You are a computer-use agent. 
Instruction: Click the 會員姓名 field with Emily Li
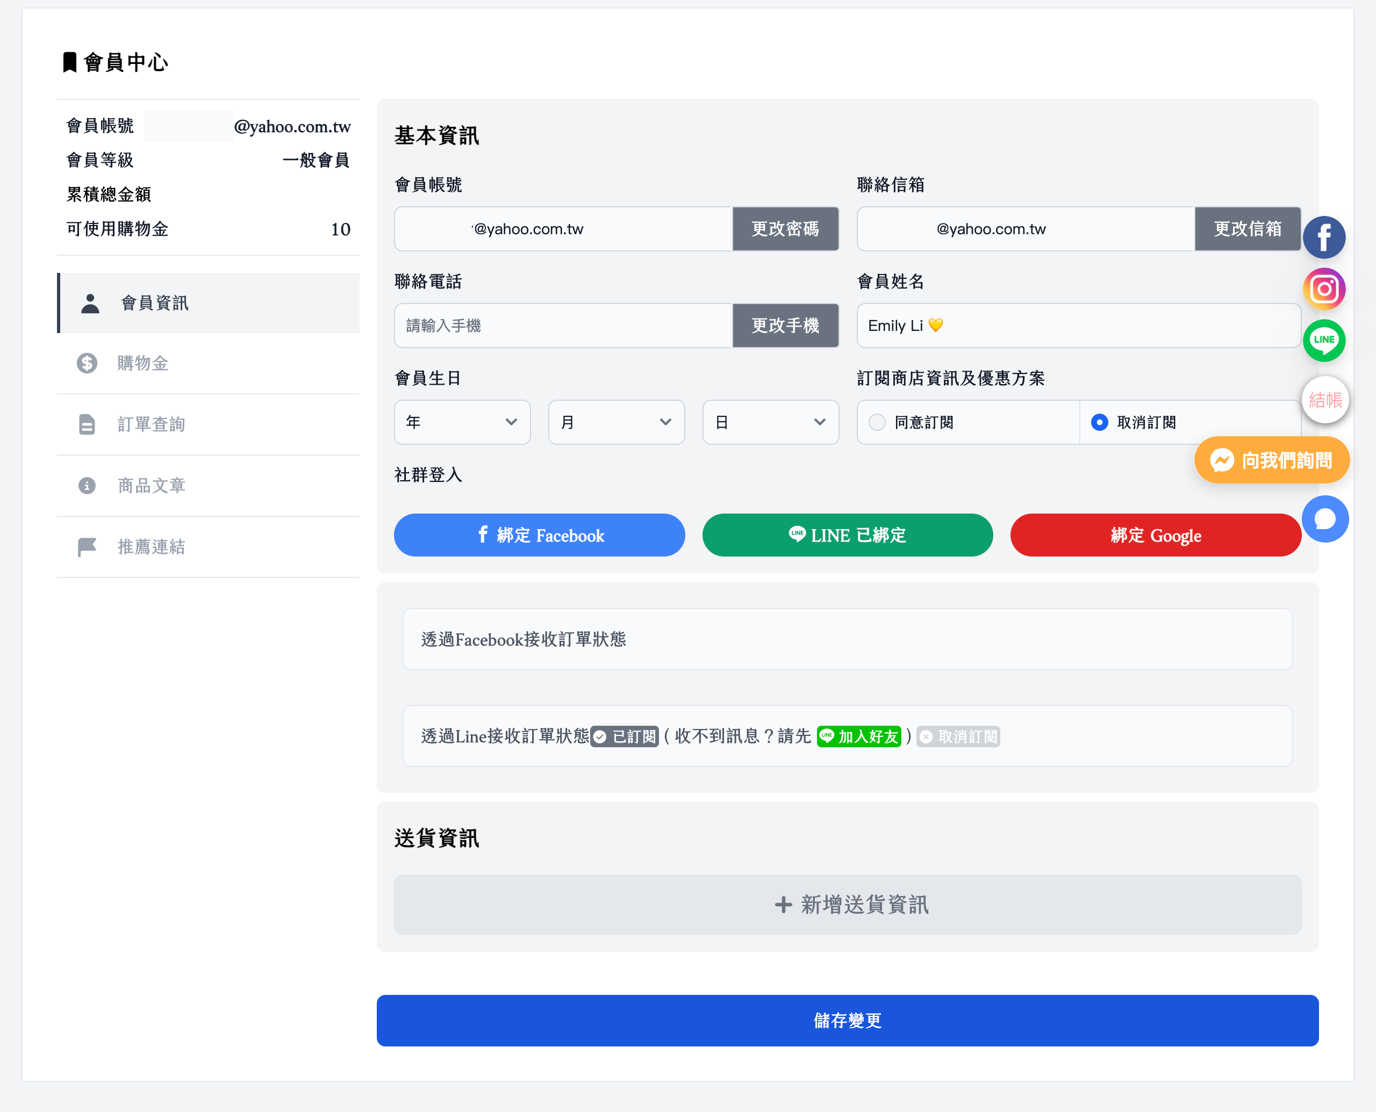tap(1079, 326)
